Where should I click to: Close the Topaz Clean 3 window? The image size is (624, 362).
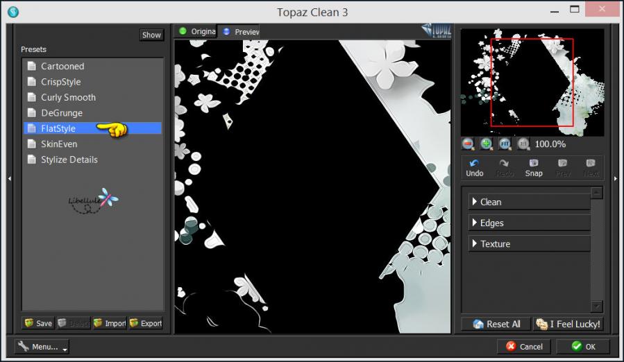point(602,9)
